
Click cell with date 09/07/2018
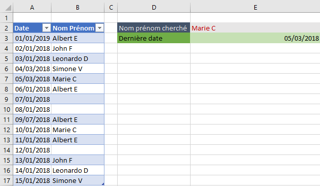pos(32,119)
